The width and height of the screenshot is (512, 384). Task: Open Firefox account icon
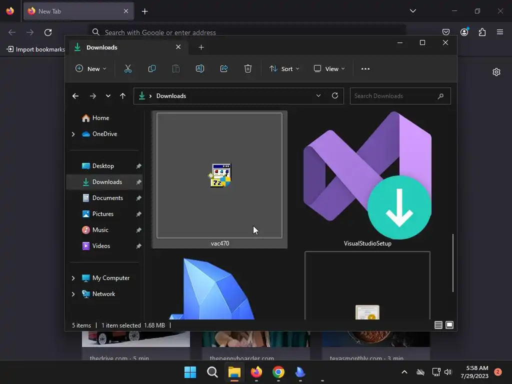tap(464, 32)
